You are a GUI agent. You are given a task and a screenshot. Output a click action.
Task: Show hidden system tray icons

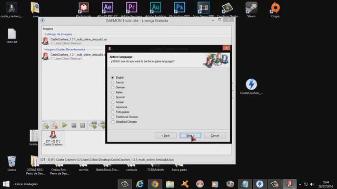tap(300, 184)
